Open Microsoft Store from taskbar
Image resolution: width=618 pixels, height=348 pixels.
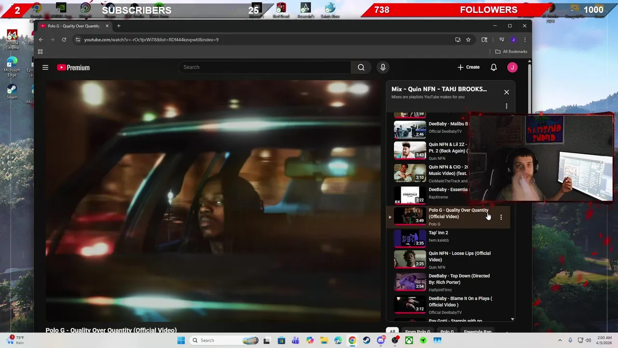pyautogui.click(x=281, y=340)
